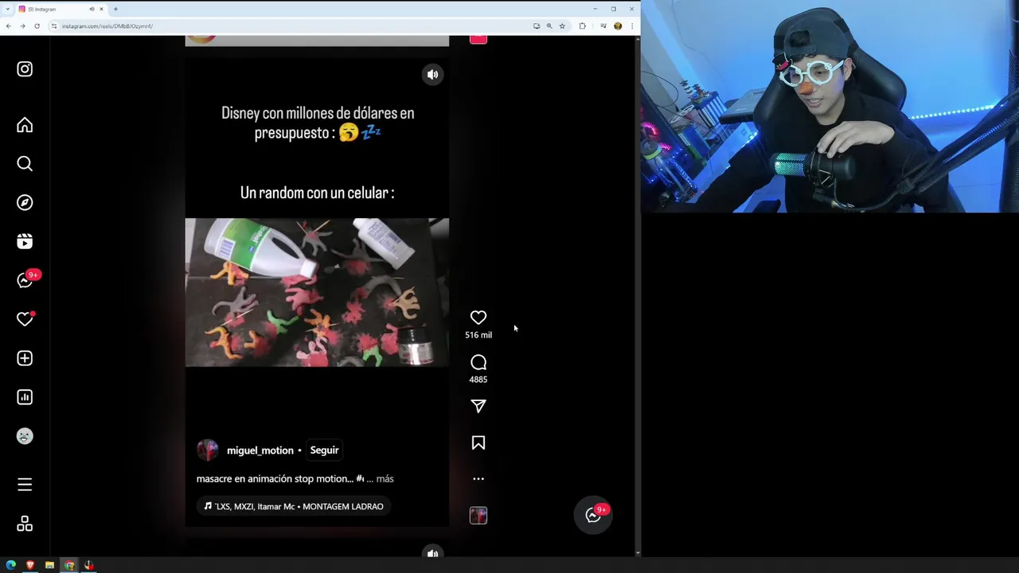Click Create new post plus icon
Viewport: 1019px width, 573px height.
[x=25, y=358]
